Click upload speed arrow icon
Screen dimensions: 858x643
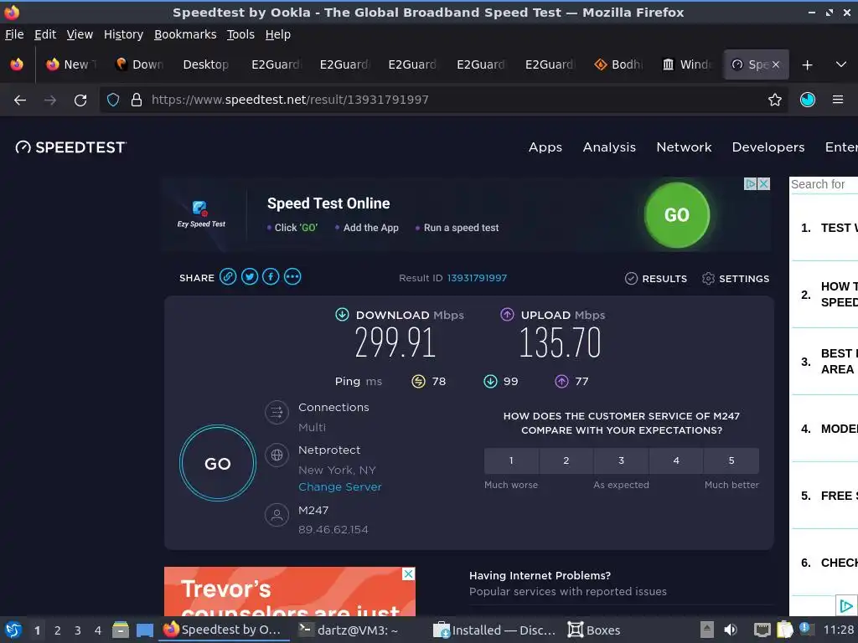point(507,315)
